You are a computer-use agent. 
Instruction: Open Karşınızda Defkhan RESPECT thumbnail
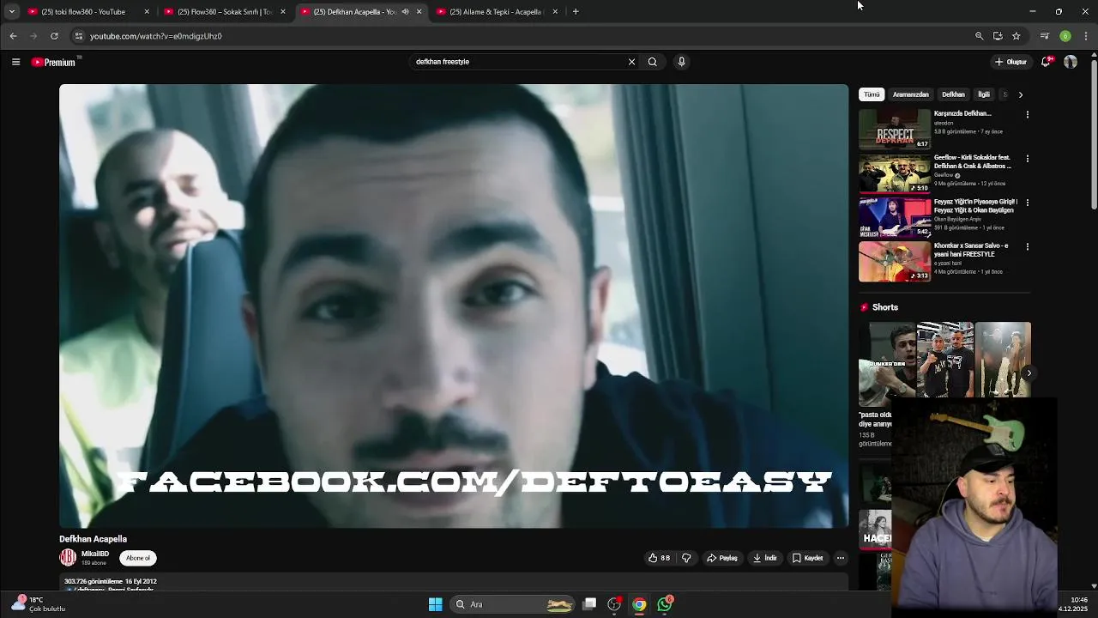[895, 130]
